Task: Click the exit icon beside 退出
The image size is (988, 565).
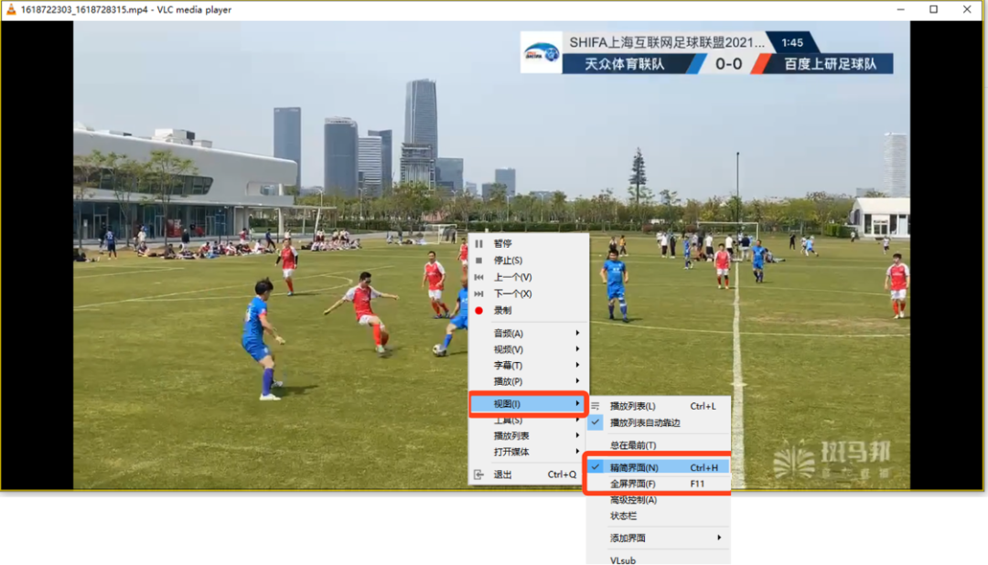Action: [478, 474]
